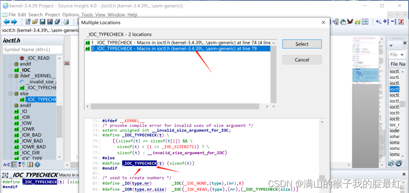Click the project panel chevron dropdown
409x193 pixels.
click(391, 45)
